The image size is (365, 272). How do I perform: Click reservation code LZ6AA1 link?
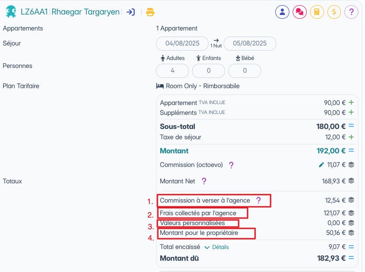(34, 12)
